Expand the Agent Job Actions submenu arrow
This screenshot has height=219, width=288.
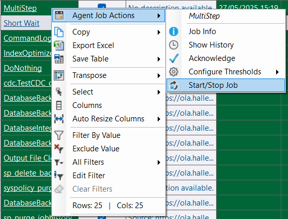[159, 15]
